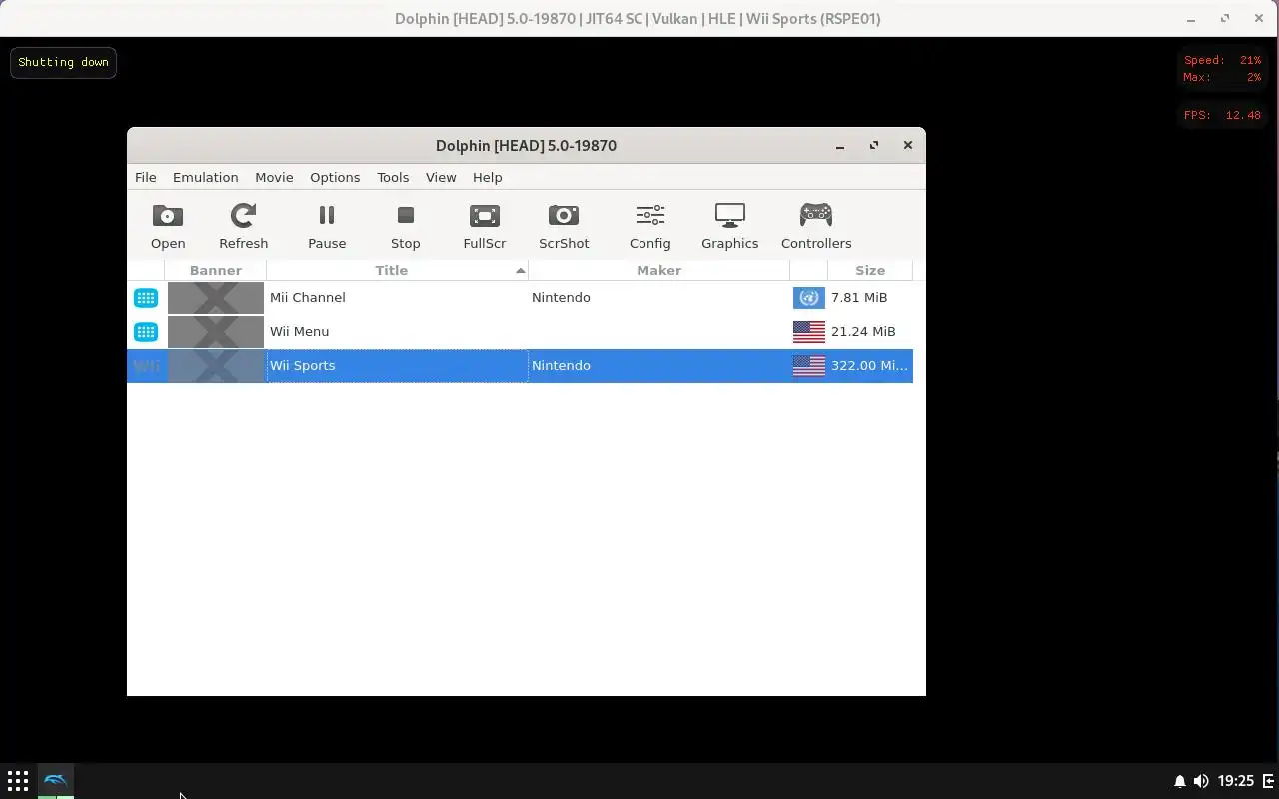Open the View menu

tap(441, 177)
